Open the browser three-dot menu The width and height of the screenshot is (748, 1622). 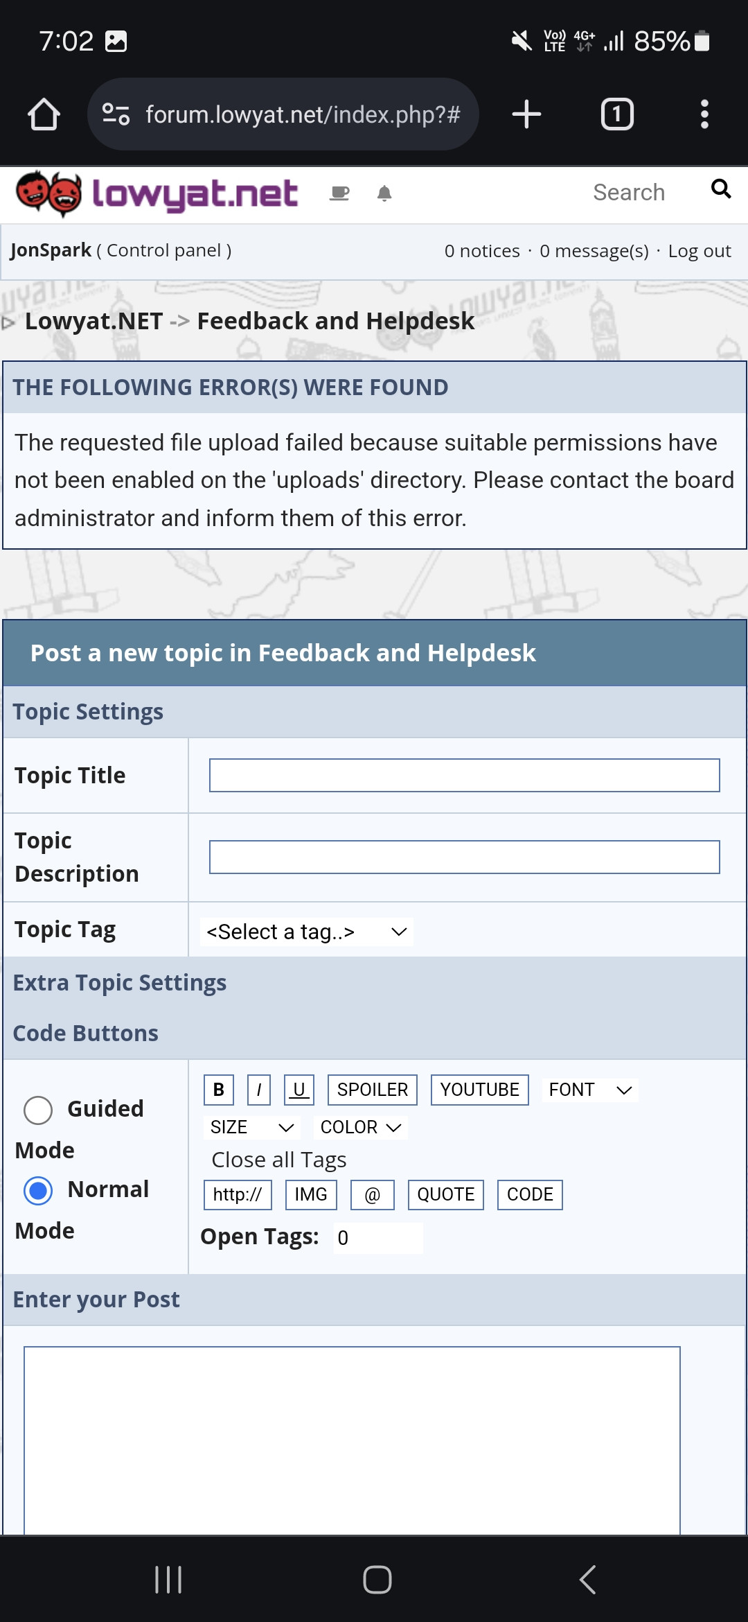(x=704, y=114)
